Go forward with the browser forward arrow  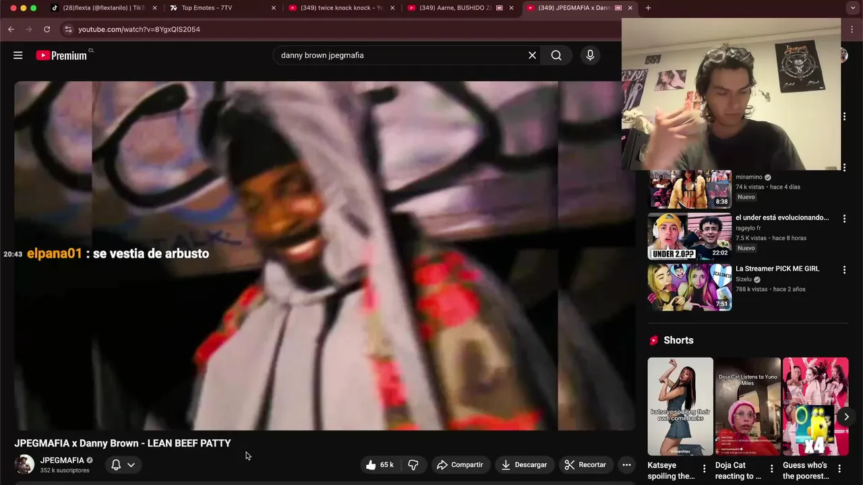click(29, 30)
